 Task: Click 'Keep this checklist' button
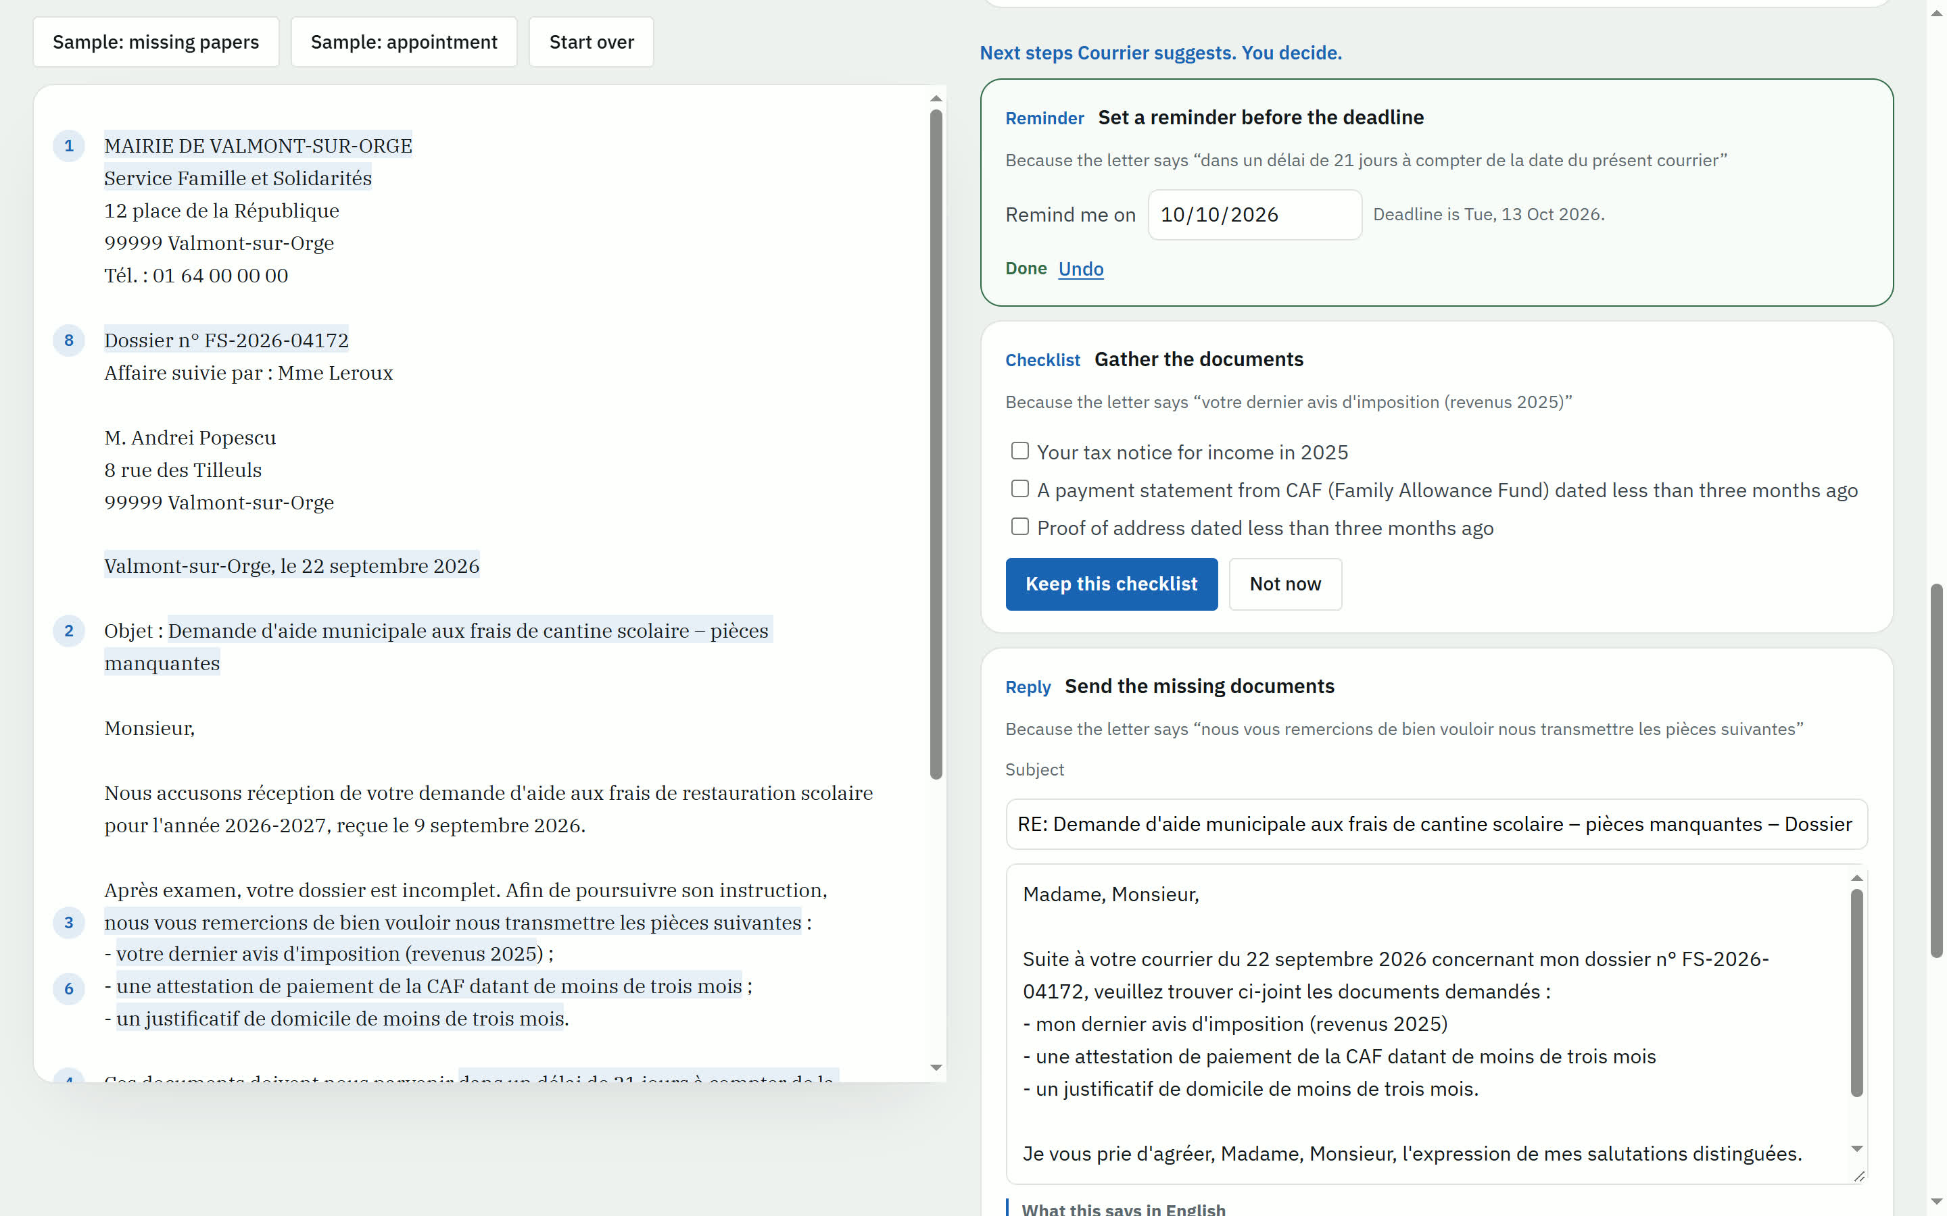[x=1111, y=584]
